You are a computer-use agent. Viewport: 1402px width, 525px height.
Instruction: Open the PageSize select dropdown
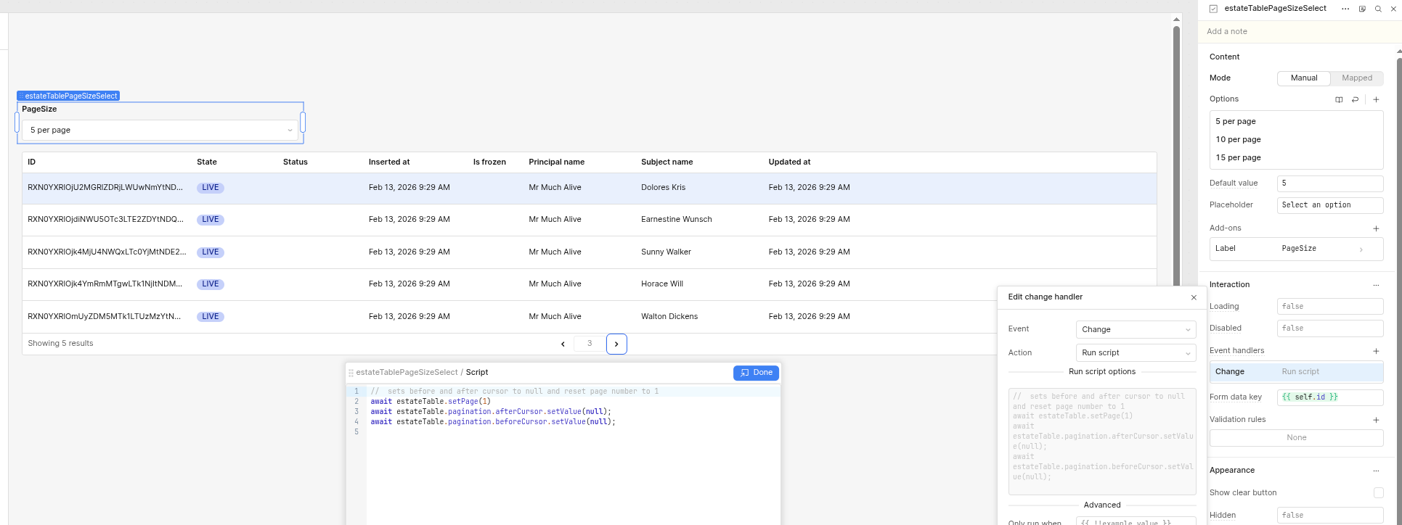pos(160,131)
